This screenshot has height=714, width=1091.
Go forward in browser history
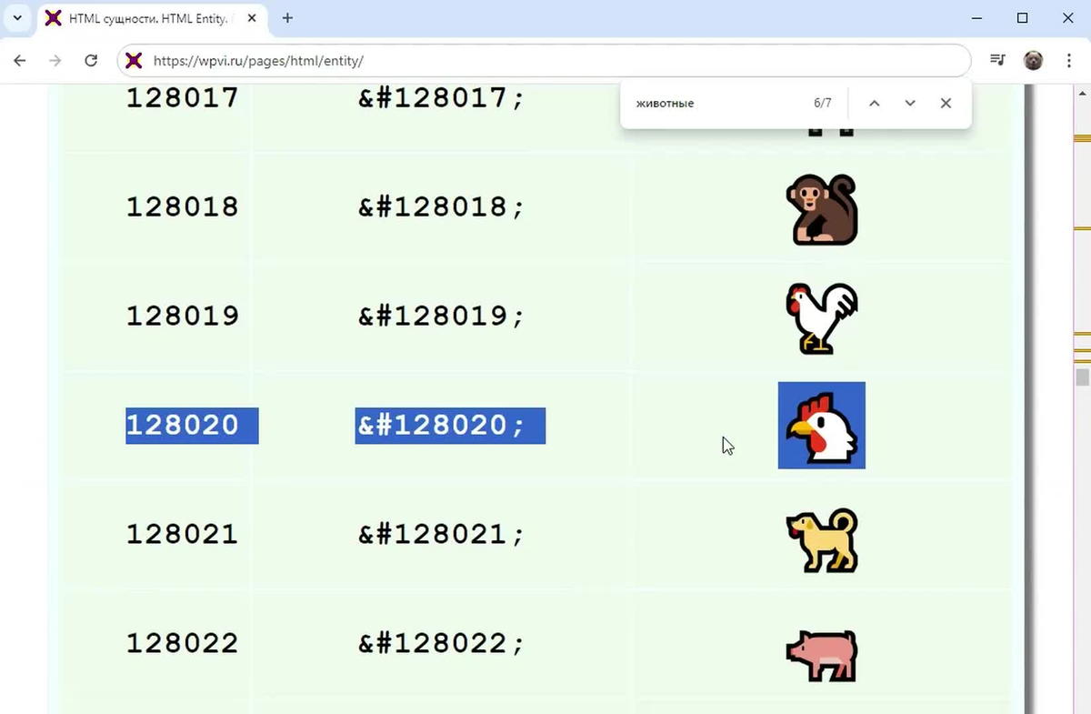click(55, 61)
